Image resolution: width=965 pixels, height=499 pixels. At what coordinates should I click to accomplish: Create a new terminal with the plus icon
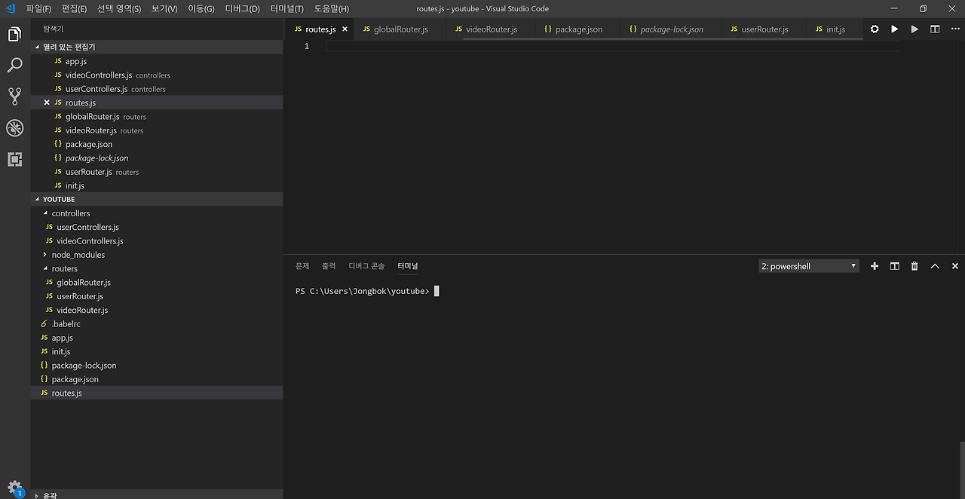click(x=875, y=266)
